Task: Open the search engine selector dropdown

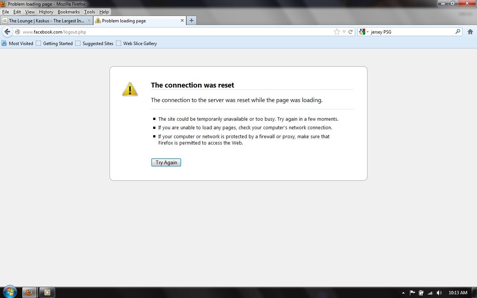Action: point(364,32)
